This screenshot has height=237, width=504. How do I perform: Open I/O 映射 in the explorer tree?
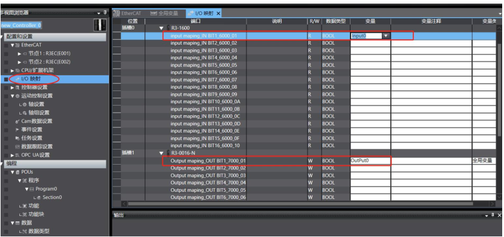31,79
